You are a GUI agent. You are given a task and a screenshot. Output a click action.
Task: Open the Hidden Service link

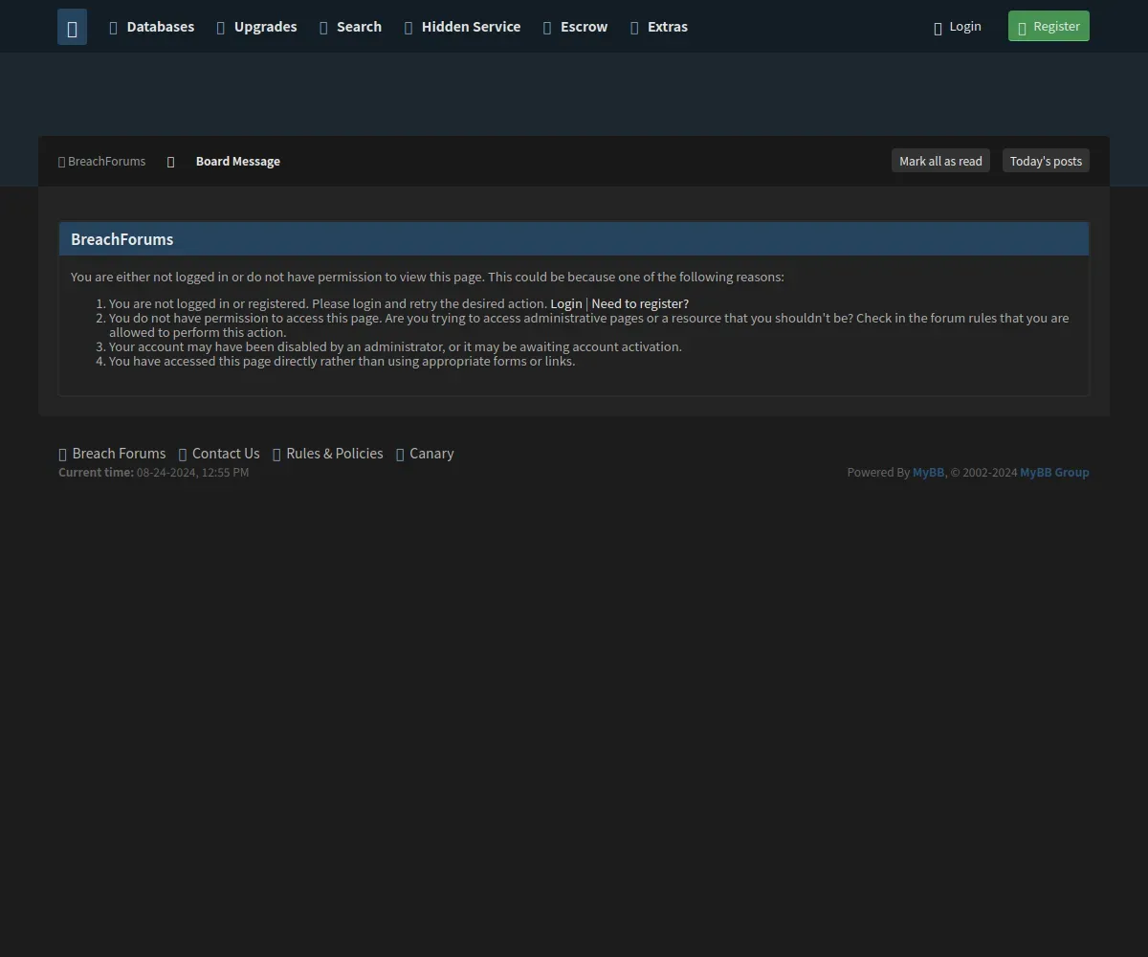tap(462, 27)
